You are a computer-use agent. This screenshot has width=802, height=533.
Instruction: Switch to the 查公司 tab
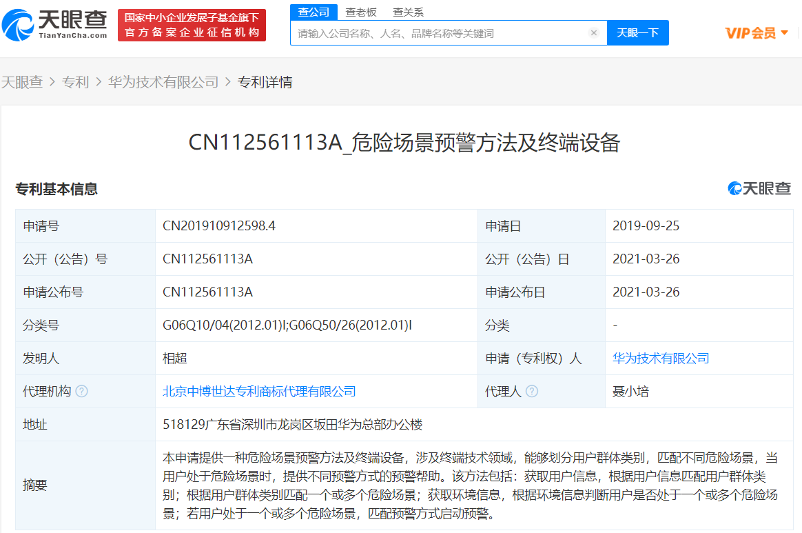pyautogui.click(x=313, y=12)
